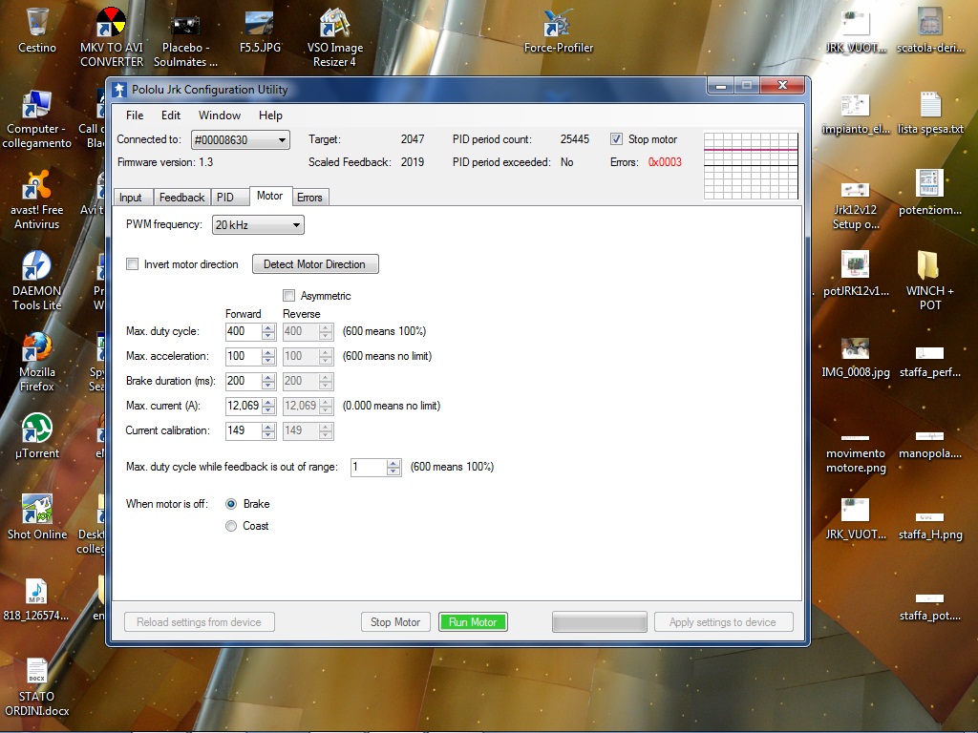Switch to the Input tab
Screen dimensions: 978x733
[x=133, y=198]
